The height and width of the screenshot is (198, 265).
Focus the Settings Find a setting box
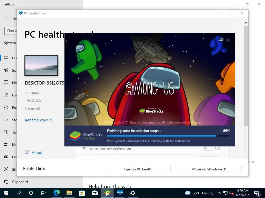[x=10, y=31]
